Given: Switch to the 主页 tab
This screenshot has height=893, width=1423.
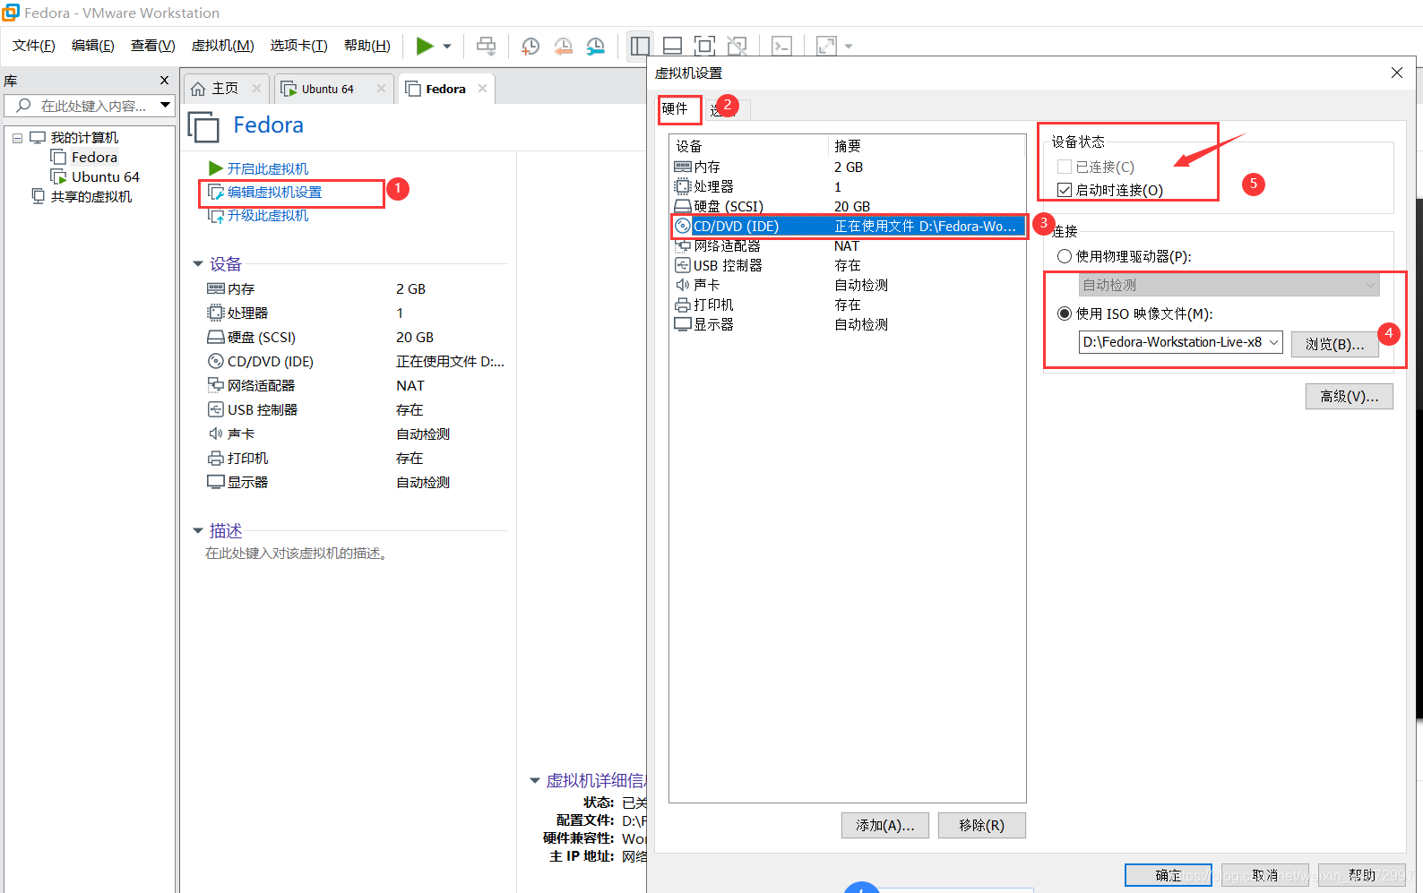Looking at the screenshot, I should [225, 89].
